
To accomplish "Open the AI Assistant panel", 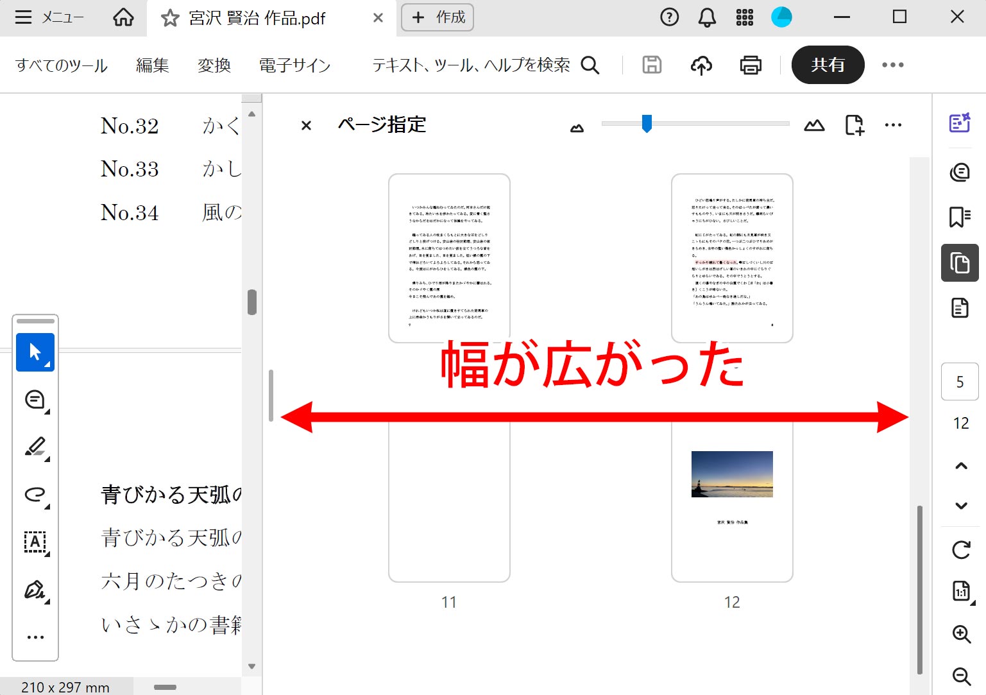I will point(959,124).
